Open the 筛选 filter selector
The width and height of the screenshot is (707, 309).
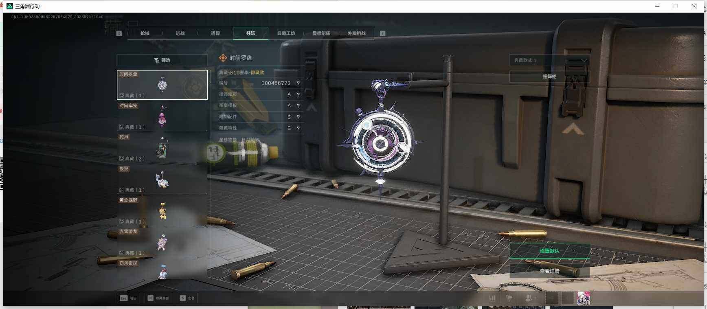point(162,60)
